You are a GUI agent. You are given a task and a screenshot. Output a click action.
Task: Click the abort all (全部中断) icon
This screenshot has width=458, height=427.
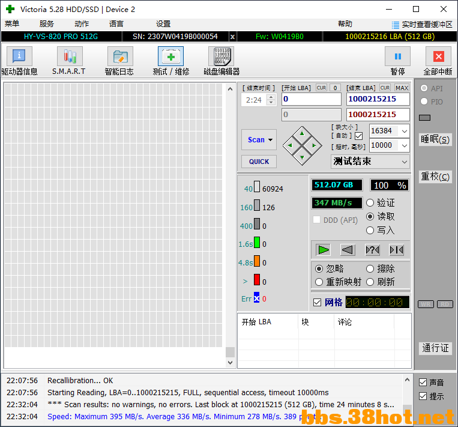tap(438, 56)
